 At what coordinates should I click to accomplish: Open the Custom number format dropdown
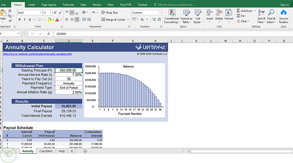(x=160, y=13)
